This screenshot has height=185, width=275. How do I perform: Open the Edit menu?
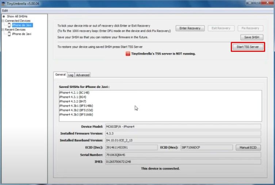coord(5,10)
